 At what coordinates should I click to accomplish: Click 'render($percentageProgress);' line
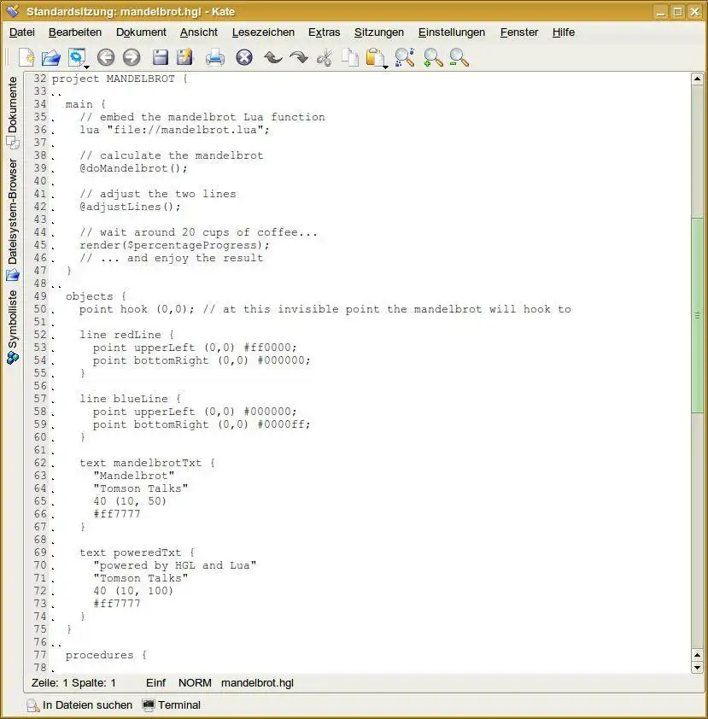click(x=175, y=245)
